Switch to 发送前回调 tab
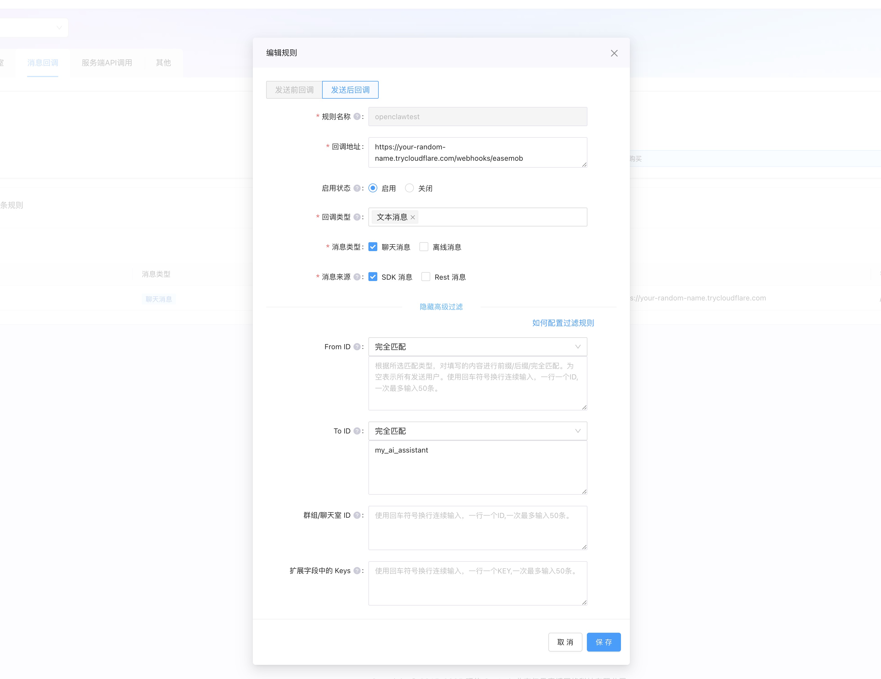The width and height of the screenshot is (881, 679). point(294,90)
